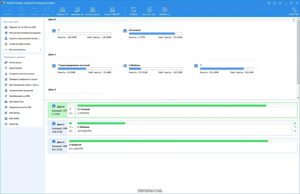Image resolution: width=300 pixels, height=194 pixels.
Task: Select C: Windows bar in disk map
Action: tap(184, 128)
